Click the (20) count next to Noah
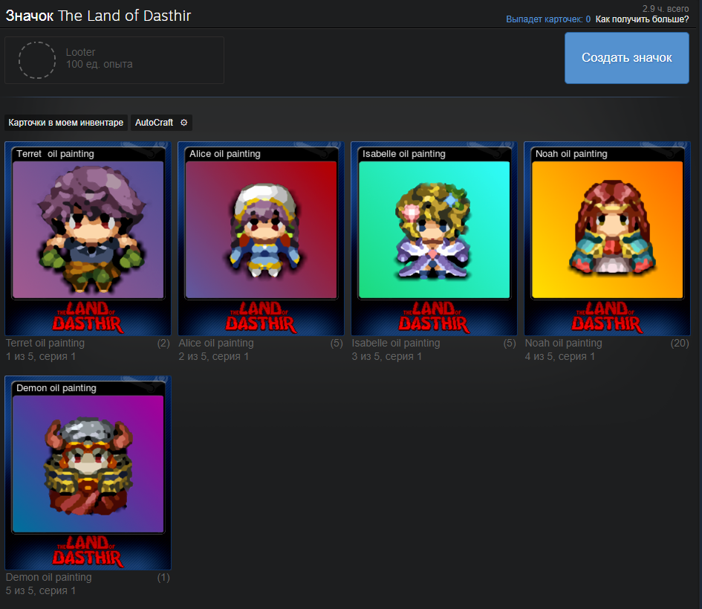The width and height of the screenshot is (702, 609). click(x=680, y=344)
